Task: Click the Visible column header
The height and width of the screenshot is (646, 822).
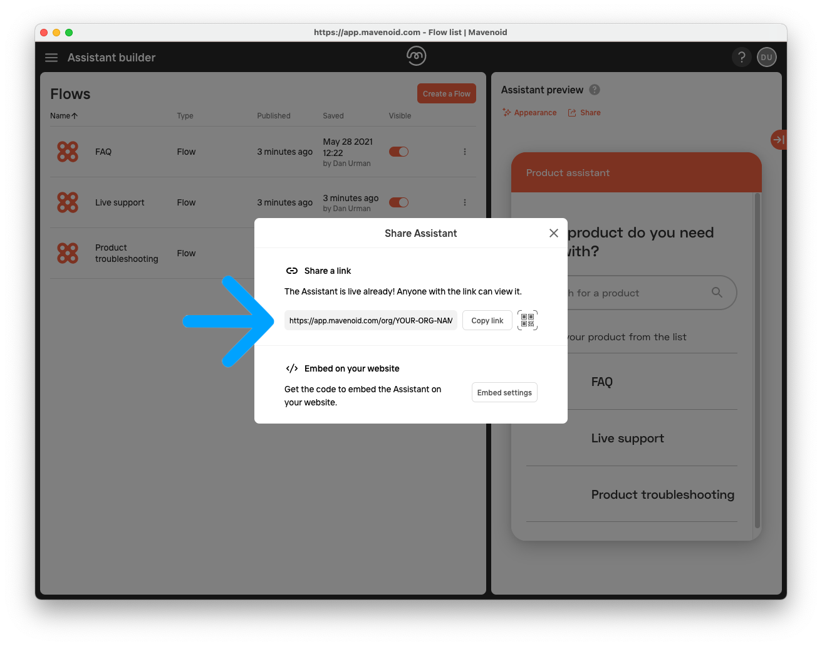Action: pos(400,116)
